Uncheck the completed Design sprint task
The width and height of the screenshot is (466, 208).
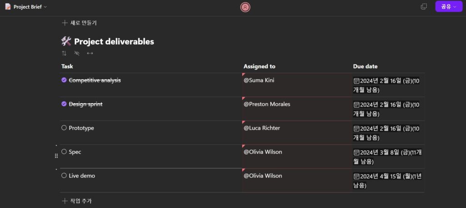click(64, 104)
